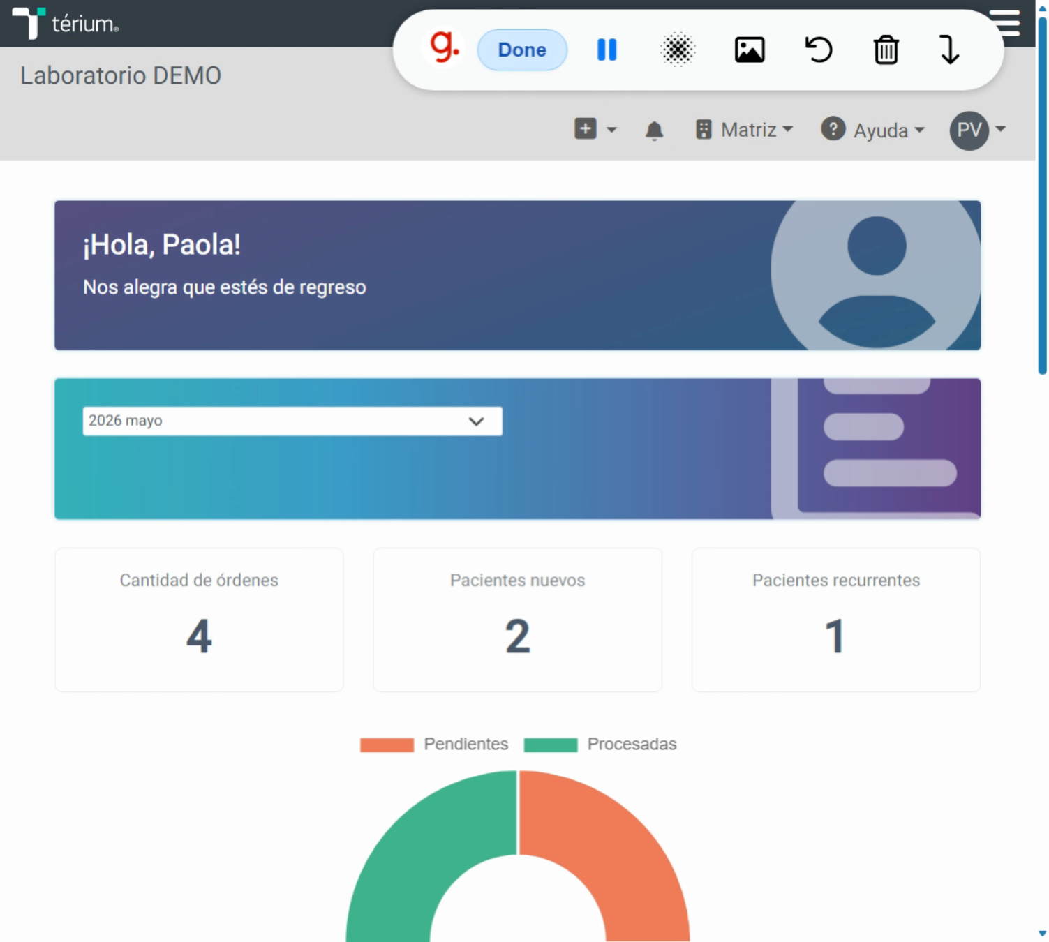Viewport: 1049px width, 942px height.
Task: Click the blur effect icon
Action: pyautogui.click(x=678, y=50)
